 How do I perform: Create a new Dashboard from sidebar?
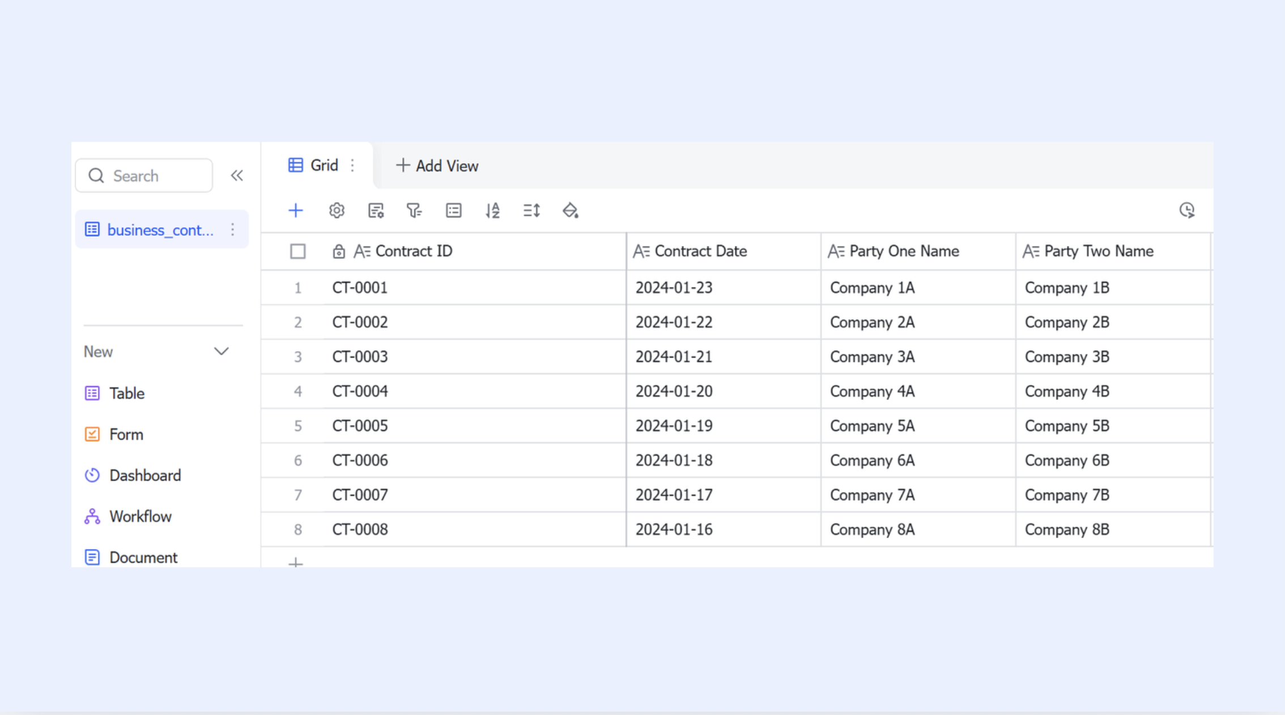point(144,475)
